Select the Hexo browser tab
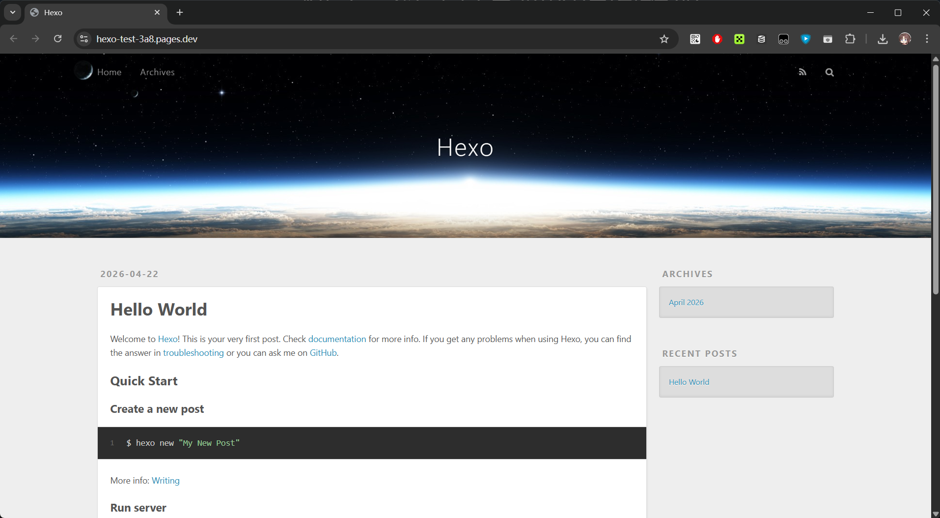 pyautogui.click(x=96, y=12)
